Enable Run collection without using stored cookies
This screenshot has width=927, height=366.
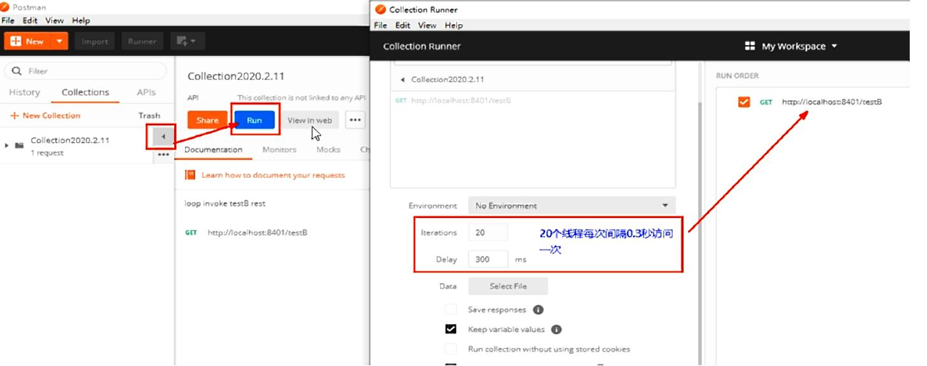point(451,349)
